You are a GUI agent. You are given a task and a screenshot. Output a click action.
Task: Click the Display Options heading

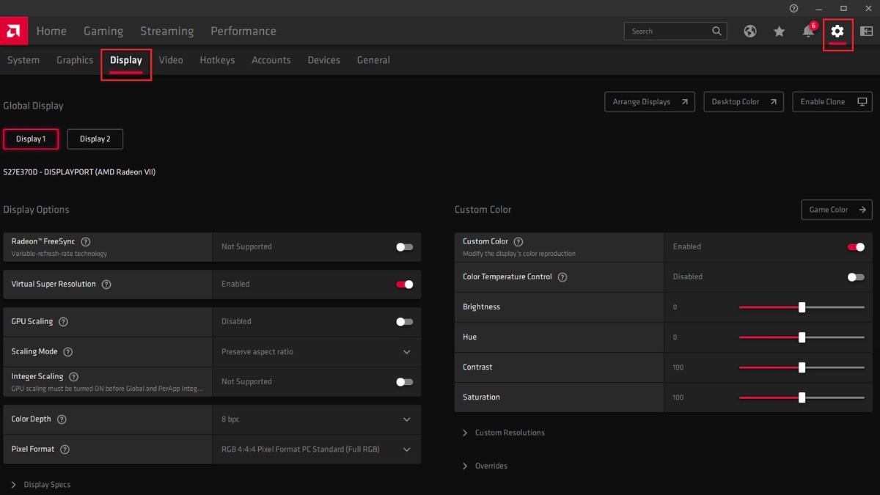coord(36,210)
